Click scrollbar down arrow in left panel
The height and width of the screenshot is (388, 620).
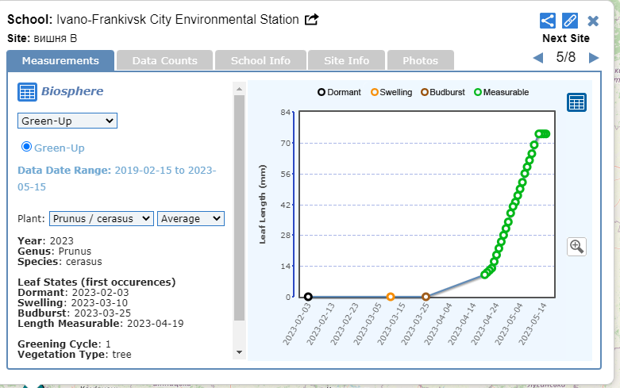(240, 352)
